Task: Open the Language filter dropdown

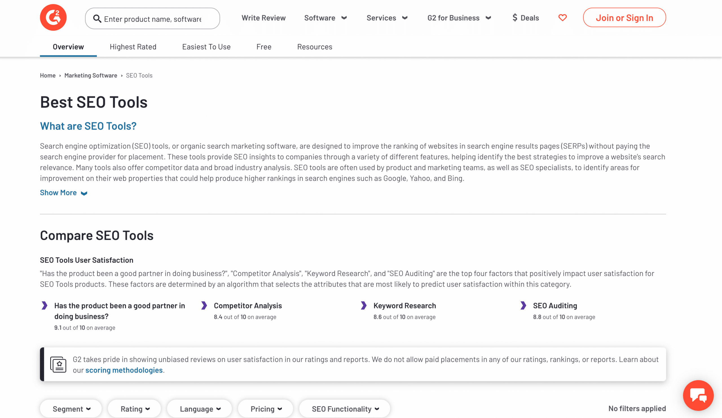Action: [x=199, y=409]
